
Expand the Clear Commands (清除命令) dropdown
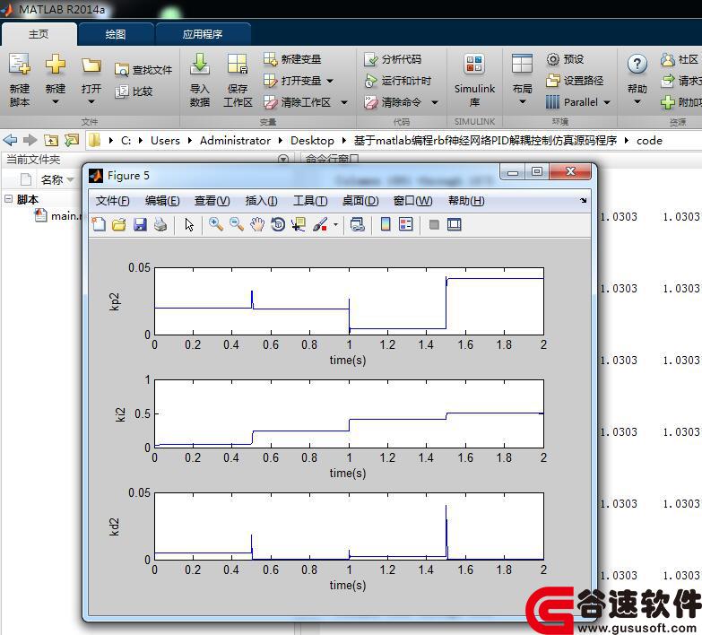[434, 102]
